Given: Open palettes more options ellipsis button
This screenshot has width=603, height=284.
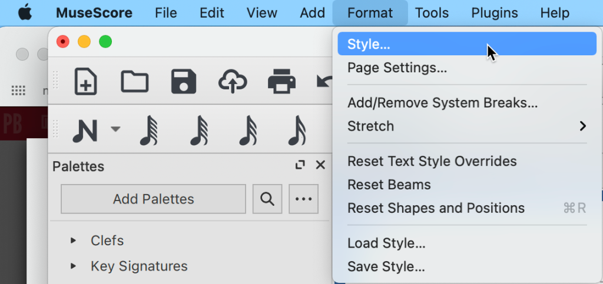Looking at the screenshot, I should [x=303, y=199].
